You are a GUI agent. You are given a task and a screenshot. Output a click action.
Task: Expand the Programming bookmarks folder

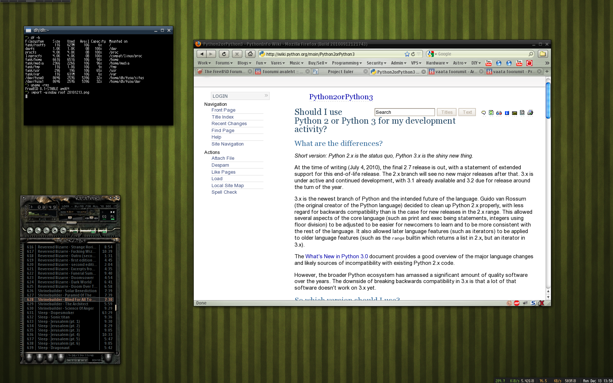tap(347, 63)
